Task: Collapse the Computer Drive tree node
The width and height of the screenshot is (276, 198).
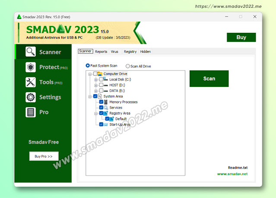Action: pos(90,74)
